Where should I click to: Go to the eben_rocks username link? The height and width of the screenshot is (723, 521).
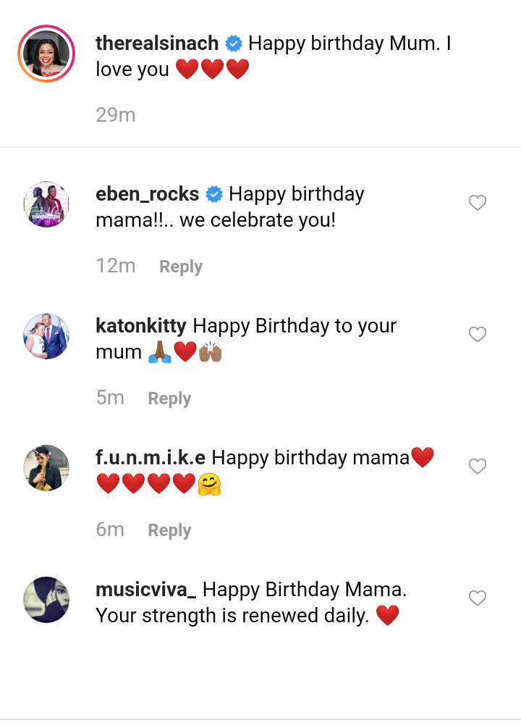click(x=148, y=194)
